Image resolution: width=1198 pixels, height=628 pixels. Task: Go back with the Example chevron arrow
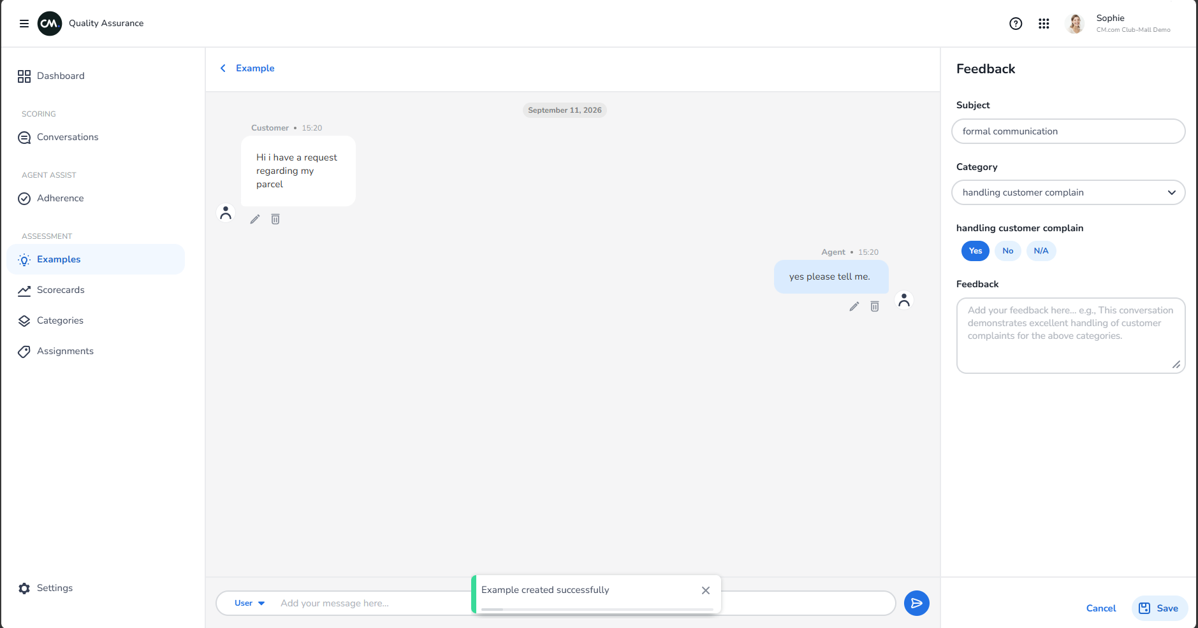(x=223, y=68)
